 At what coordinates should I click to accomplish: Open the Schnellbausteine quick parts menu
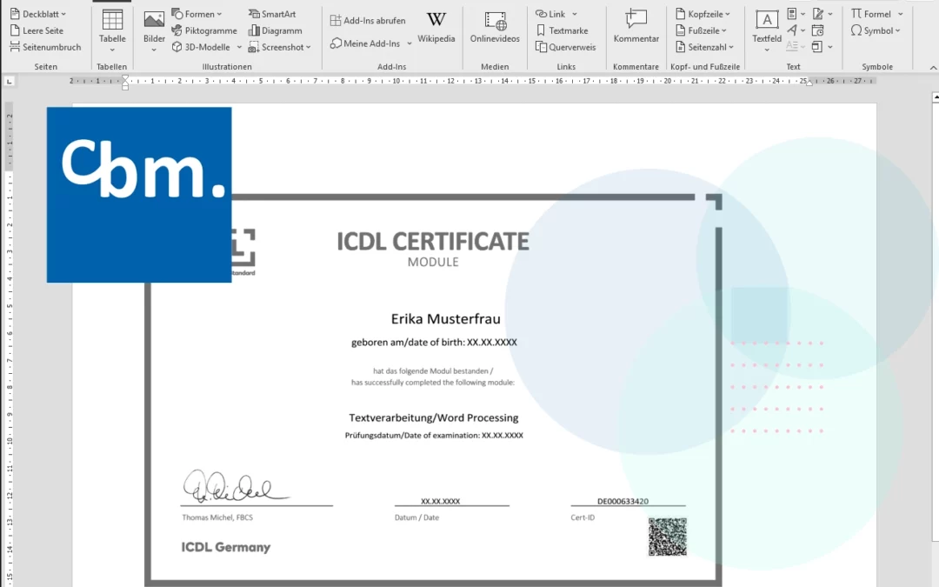click(x=796, y=14)
